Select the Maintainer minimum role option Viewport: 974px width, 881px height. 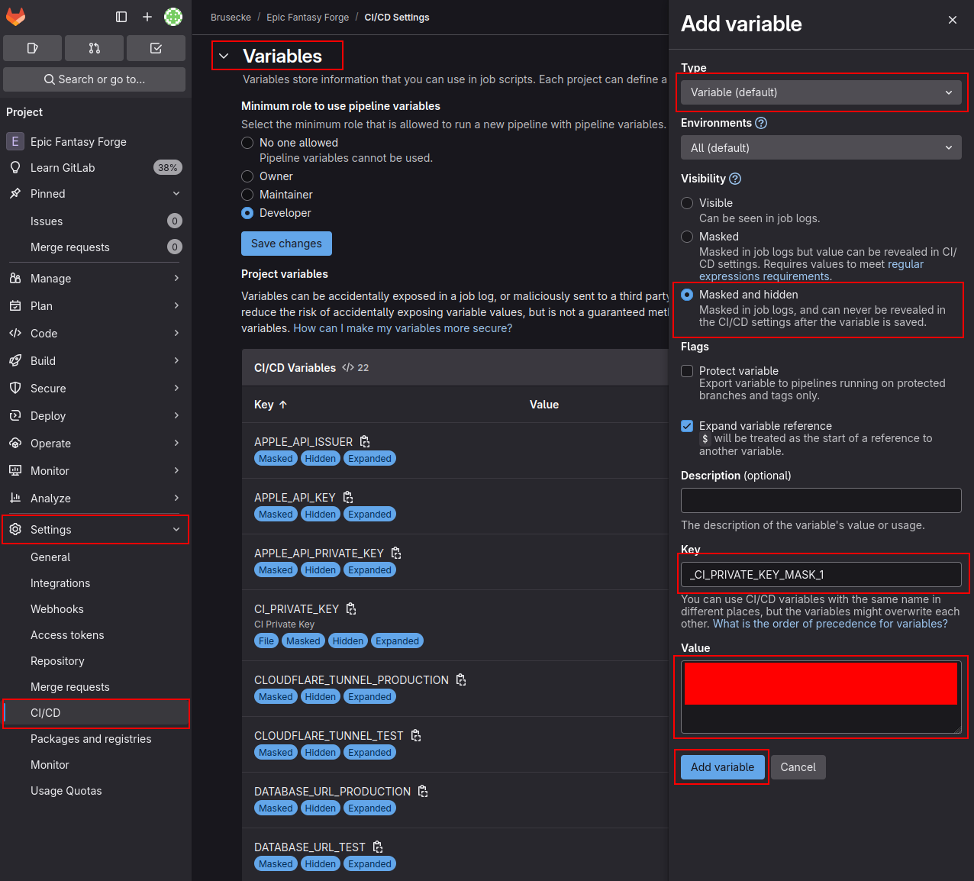(x=247, y=195)
